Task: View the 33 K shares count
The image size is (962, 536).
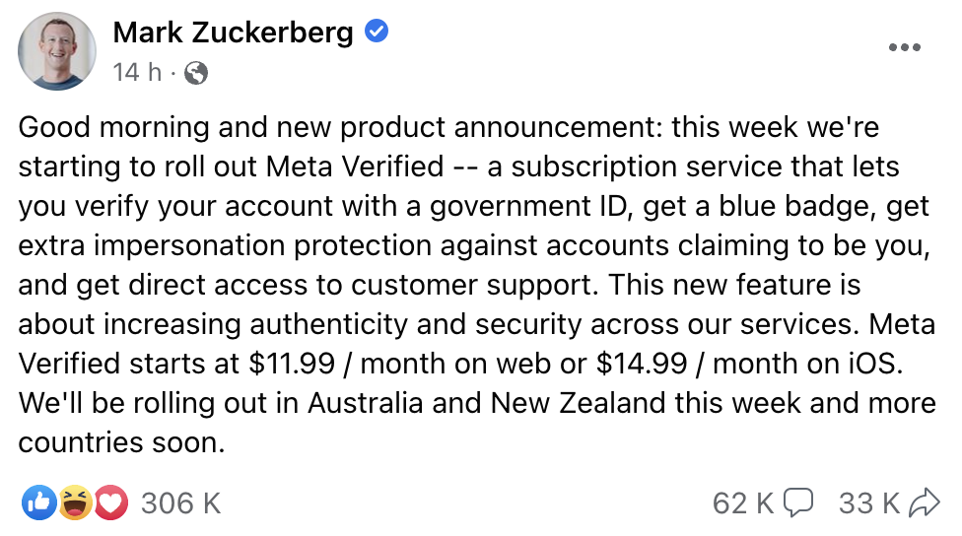Action: pyautogui.click(x=869, y=503)
